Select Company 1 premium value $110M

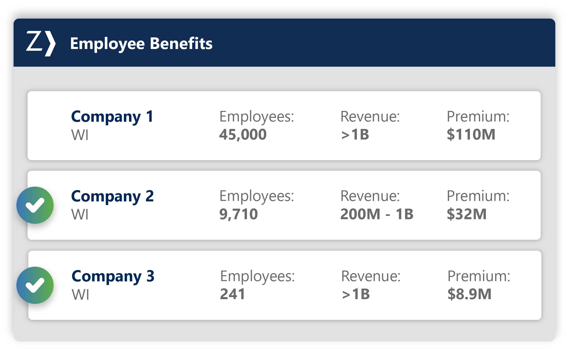tap(471, 135)
